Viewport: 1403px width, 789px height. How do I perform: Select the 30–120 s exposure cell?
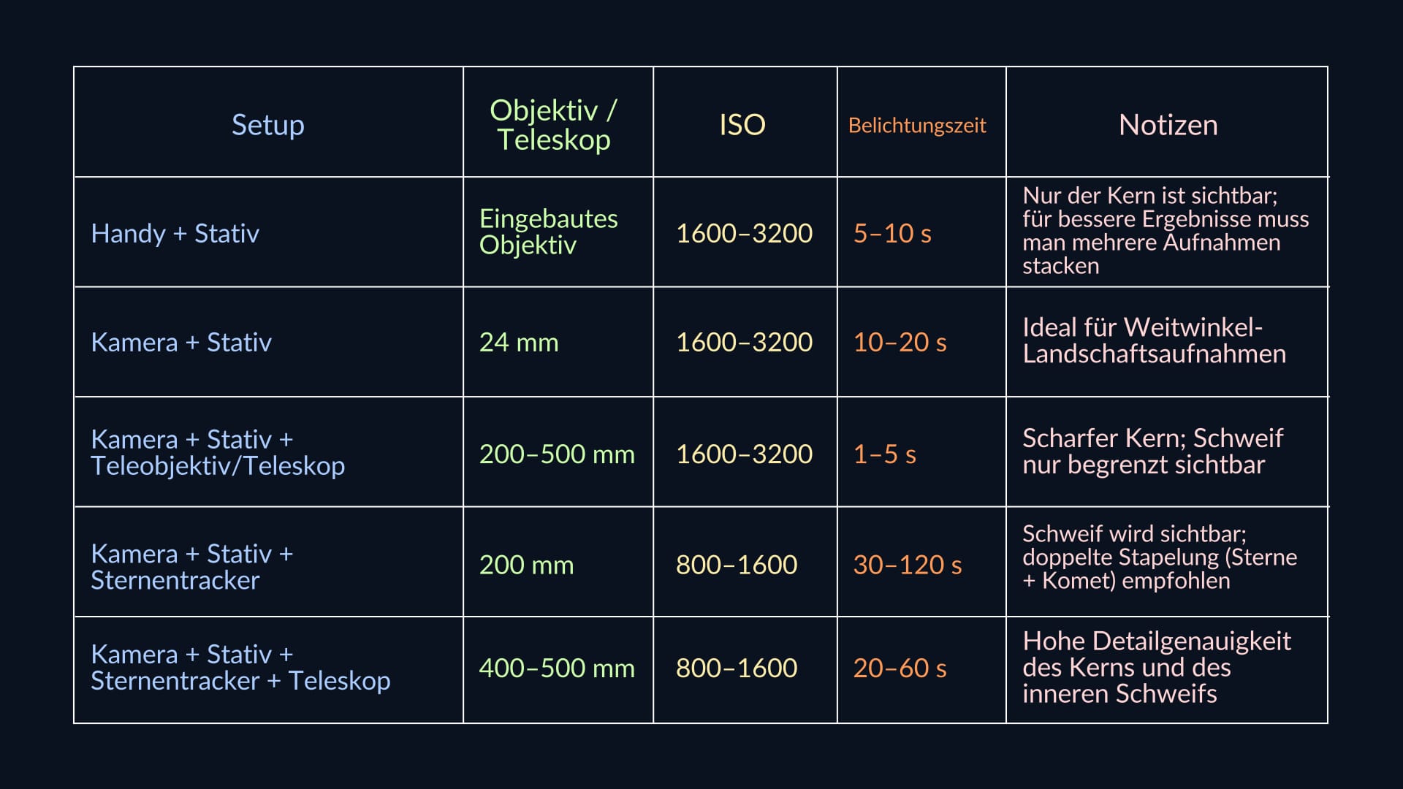908,564
